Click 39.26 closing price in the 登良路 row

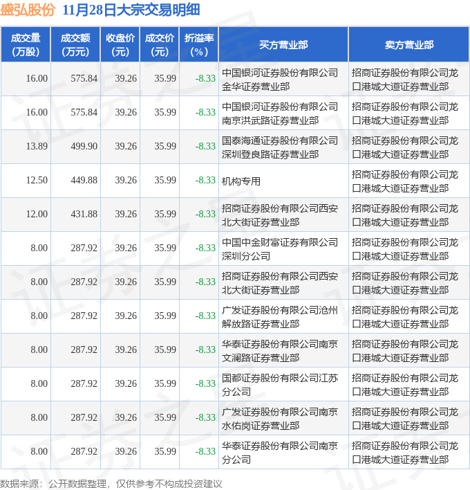126,146
